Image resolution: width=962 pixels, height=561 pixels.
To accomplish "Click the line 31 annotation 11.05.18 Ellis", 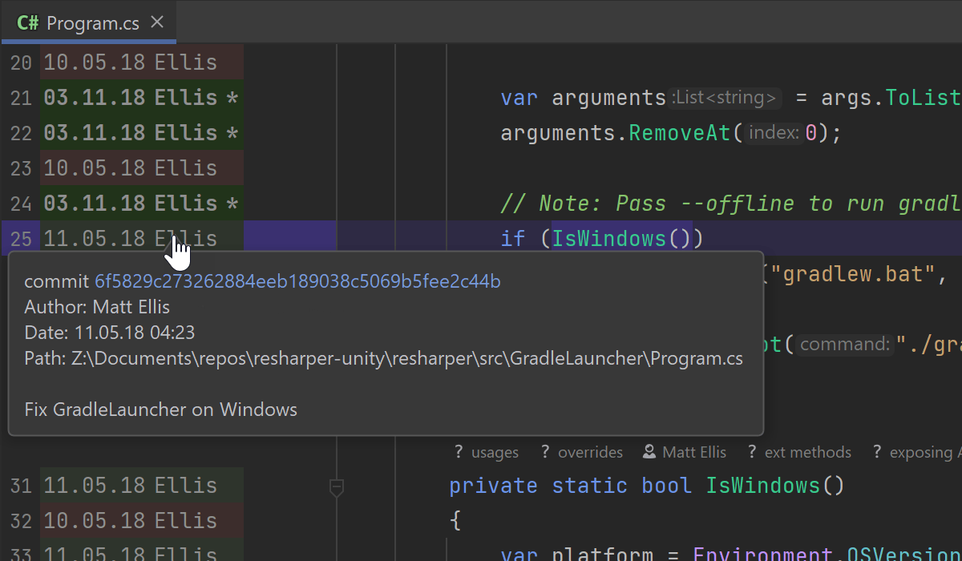I will click(x=130, y=486).
